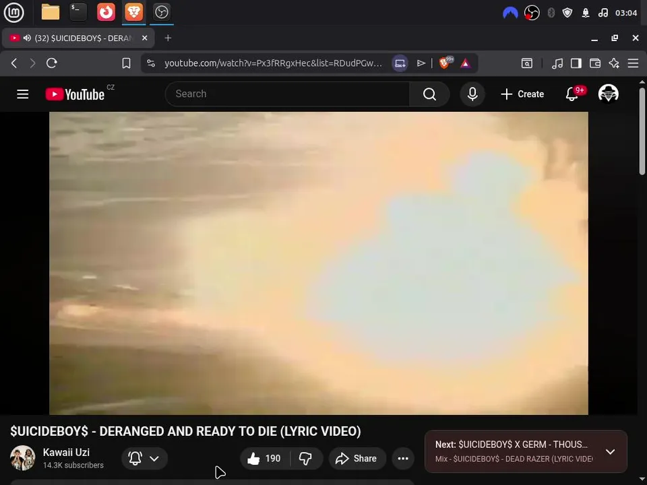Image resolution: width=647 pixels, height=485 pixels.
Task: Open the Linux Mint start menu
Action: (13, 12)
